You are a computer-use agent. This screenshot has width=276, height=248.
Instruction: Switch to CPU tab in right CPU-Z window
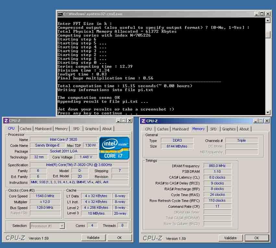click(148, 129)
